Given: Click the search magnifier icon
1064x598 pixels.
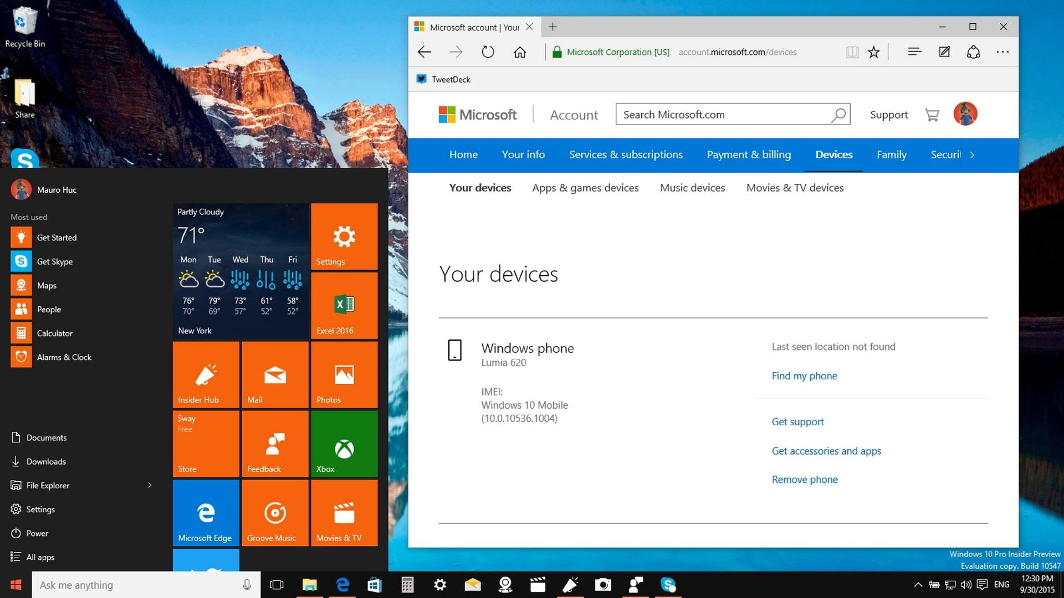Looking at the screenshot, I should point(838,114).
